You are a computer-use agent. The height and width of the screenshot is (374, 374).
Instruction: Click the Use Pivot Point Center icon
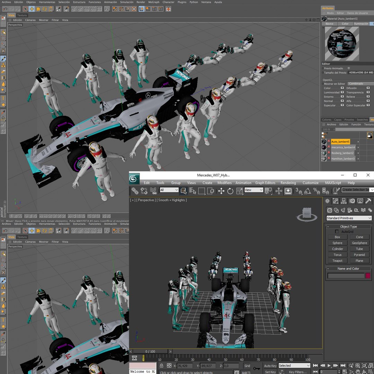click(x=268, y=191)
